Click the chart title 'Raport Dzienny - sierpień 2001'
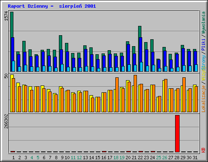208x162 pixels. pos(52,6)
